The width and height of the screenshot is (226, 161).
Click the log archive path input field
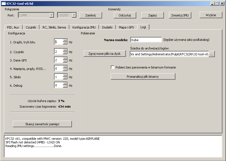click(169, 54)
